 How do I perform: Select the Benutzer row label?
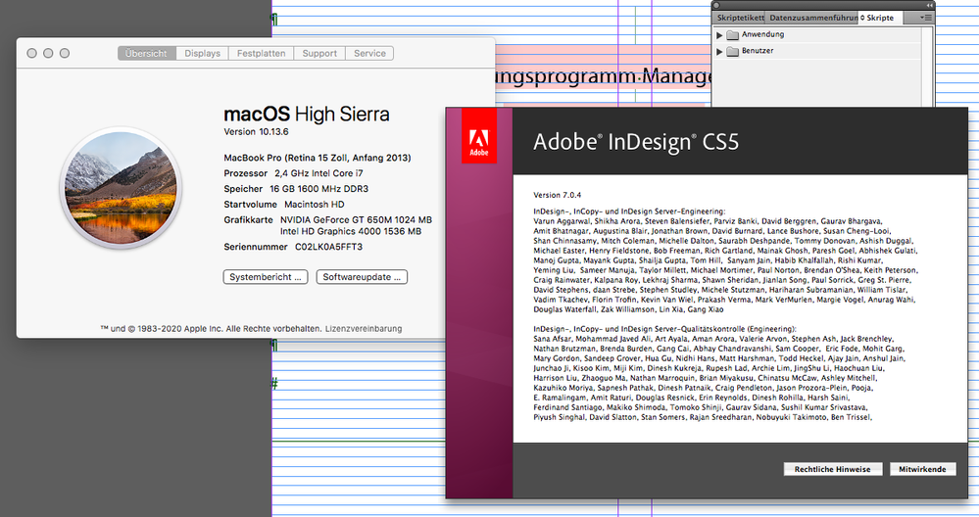pyautogui.click(x=758, y=51)
